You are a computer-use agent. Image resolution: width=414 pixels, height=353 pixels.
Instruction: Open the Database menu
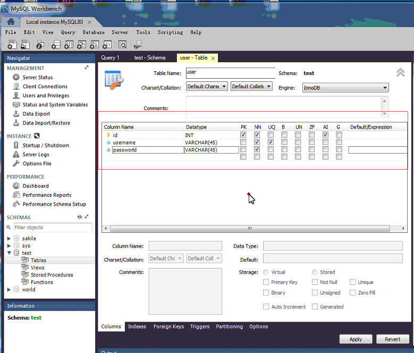94,32
